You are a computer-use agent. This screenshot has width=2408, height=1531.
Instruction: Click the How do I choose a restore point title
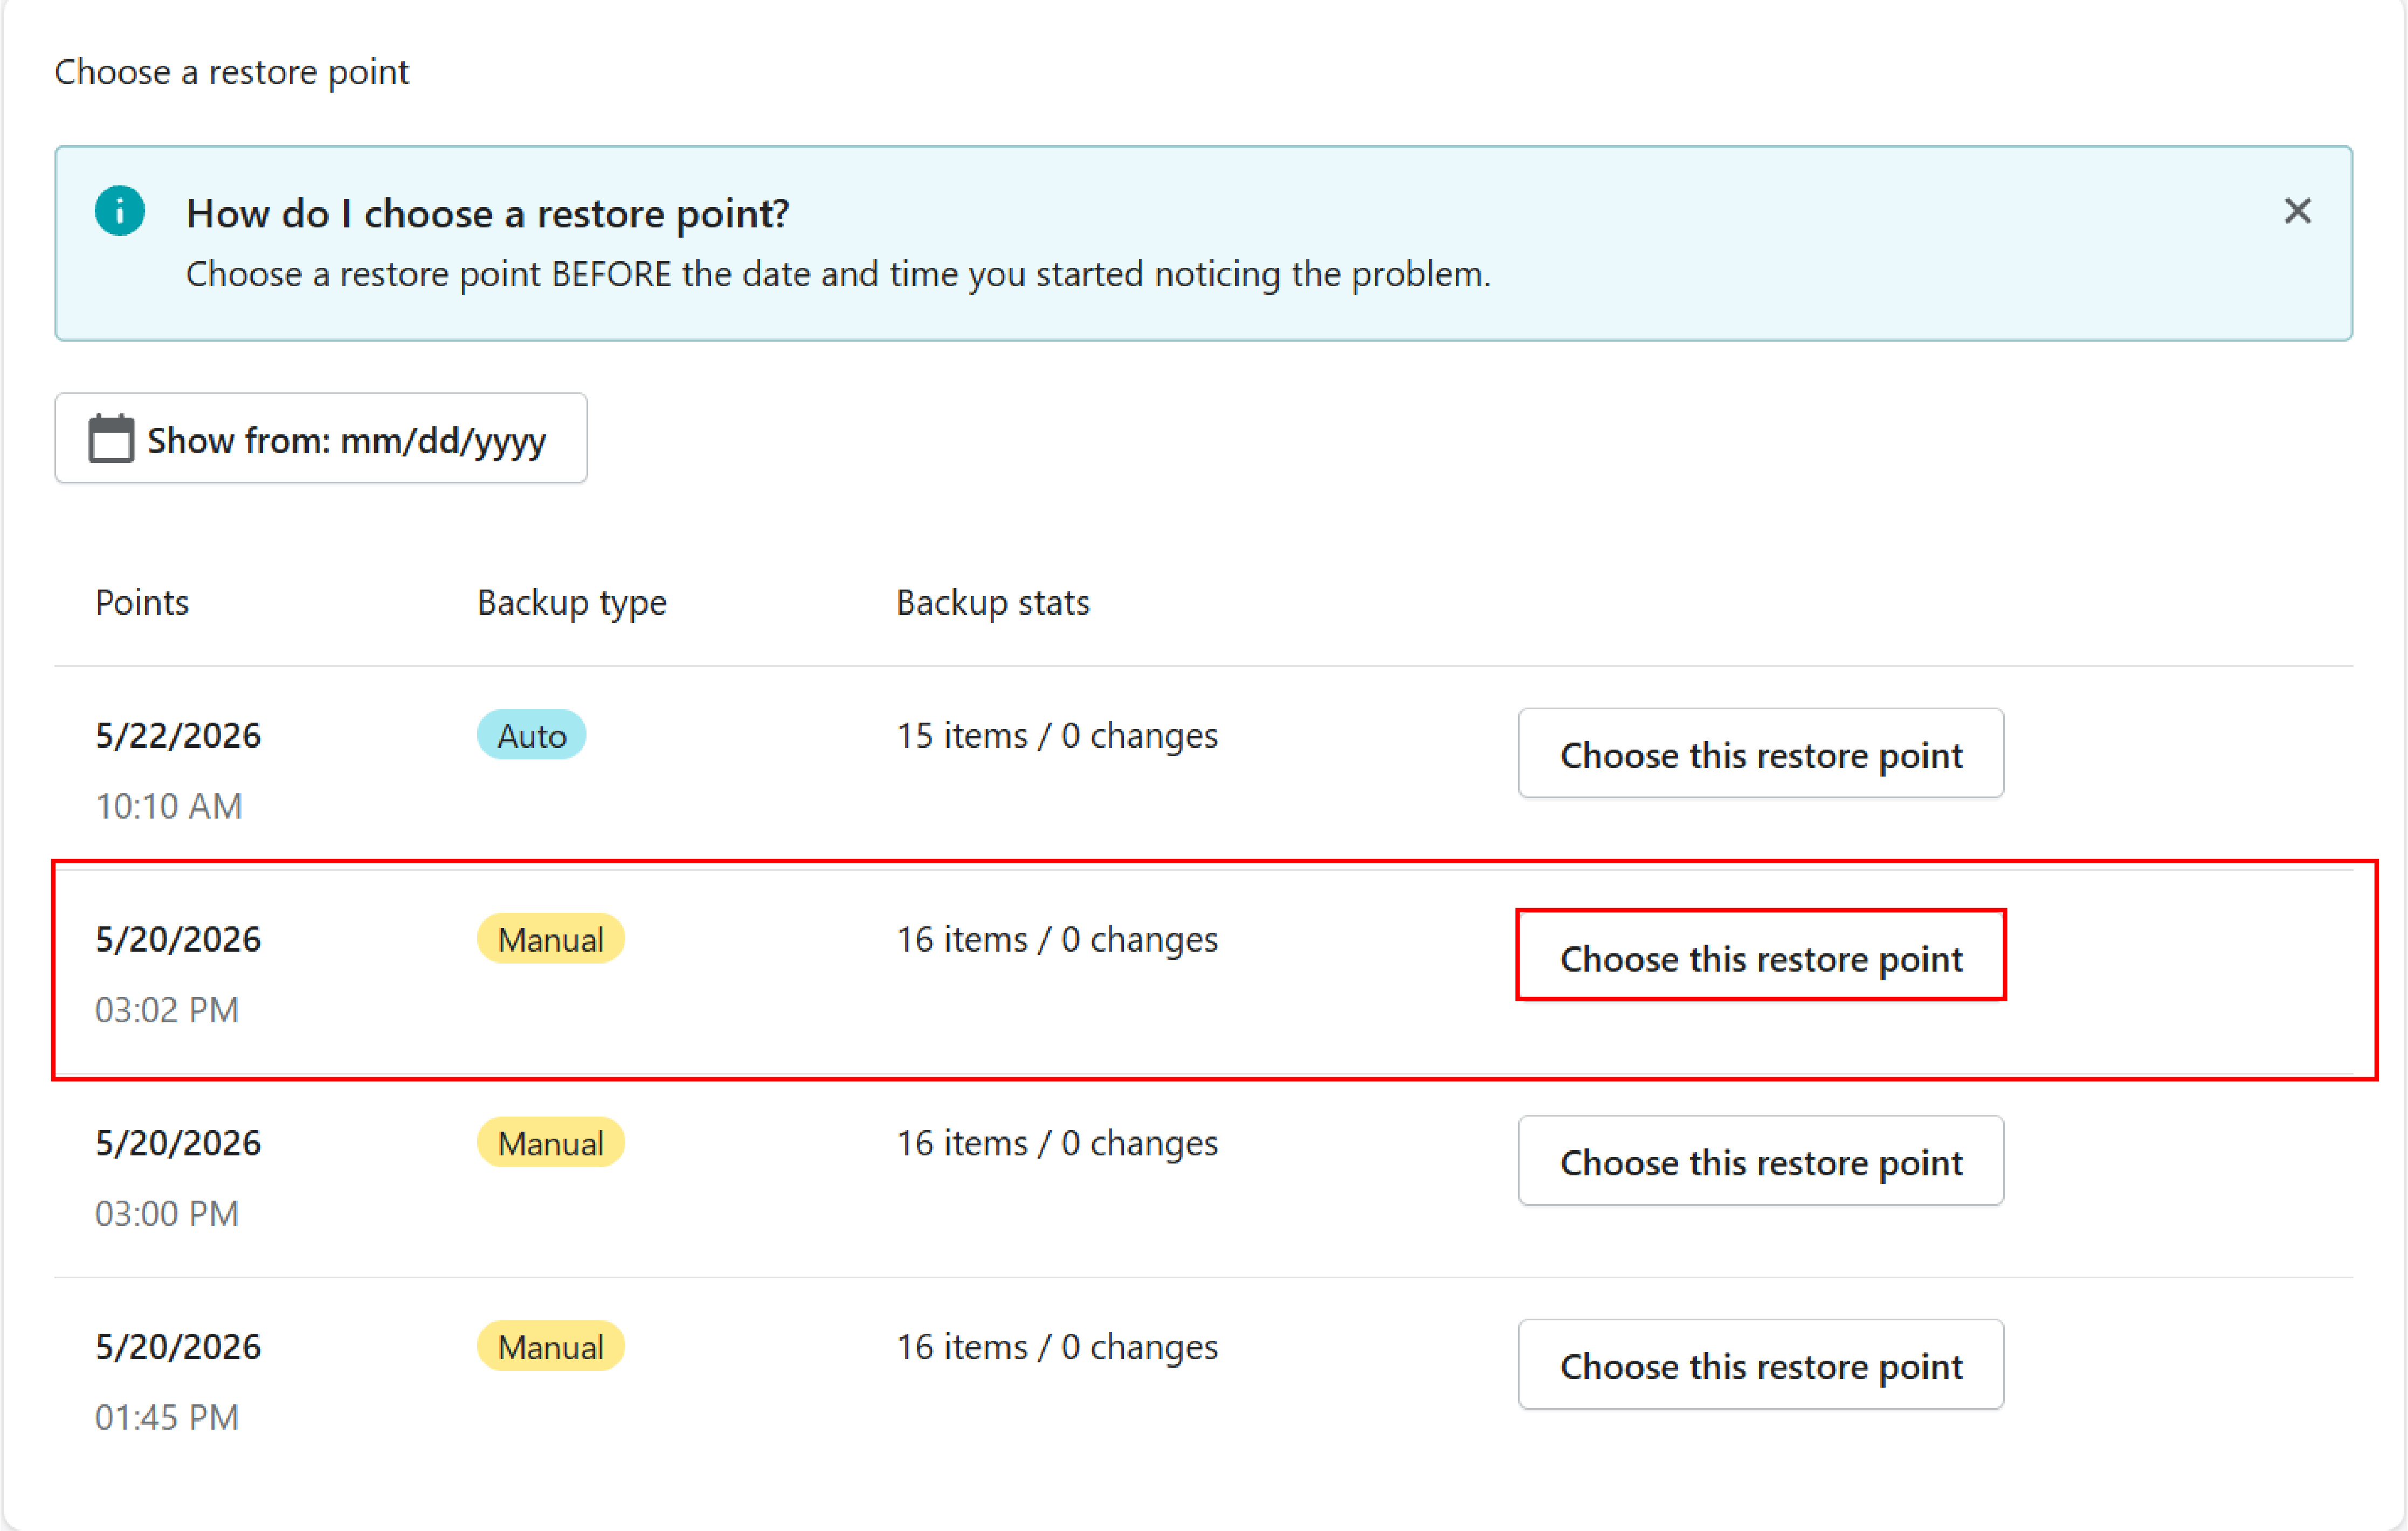[x=488, y=214]
